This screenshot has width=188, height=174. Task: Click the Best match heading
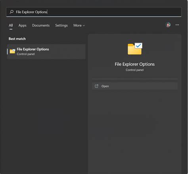17,39
